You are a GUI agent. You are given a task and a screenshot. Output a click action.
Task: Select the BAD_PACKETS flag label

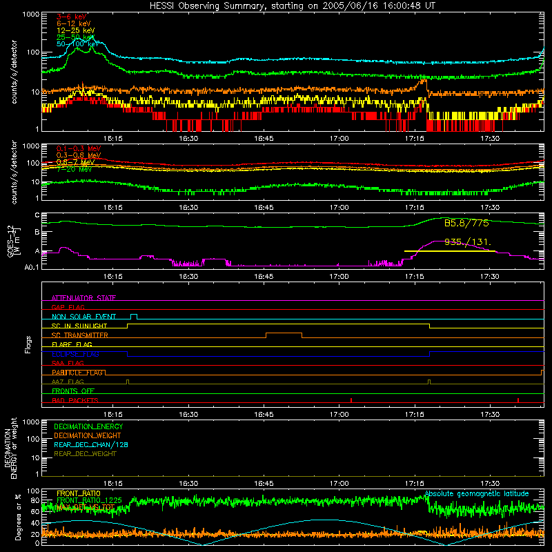pyautogui.click(x=75, y=400)
